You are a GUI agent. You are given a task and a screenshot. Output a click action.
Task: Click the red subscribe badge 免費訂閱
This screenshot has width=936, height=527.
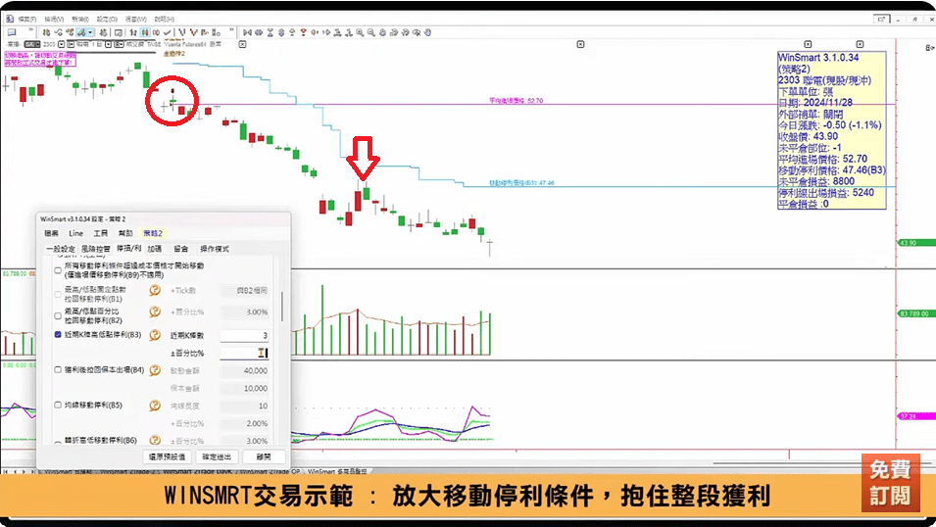click(x=890, y=483)
